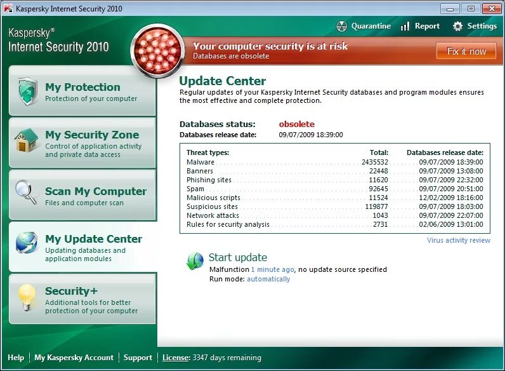505x371 pixels.
Task: Open the Security+ tools section
Action: pos(82,299)
